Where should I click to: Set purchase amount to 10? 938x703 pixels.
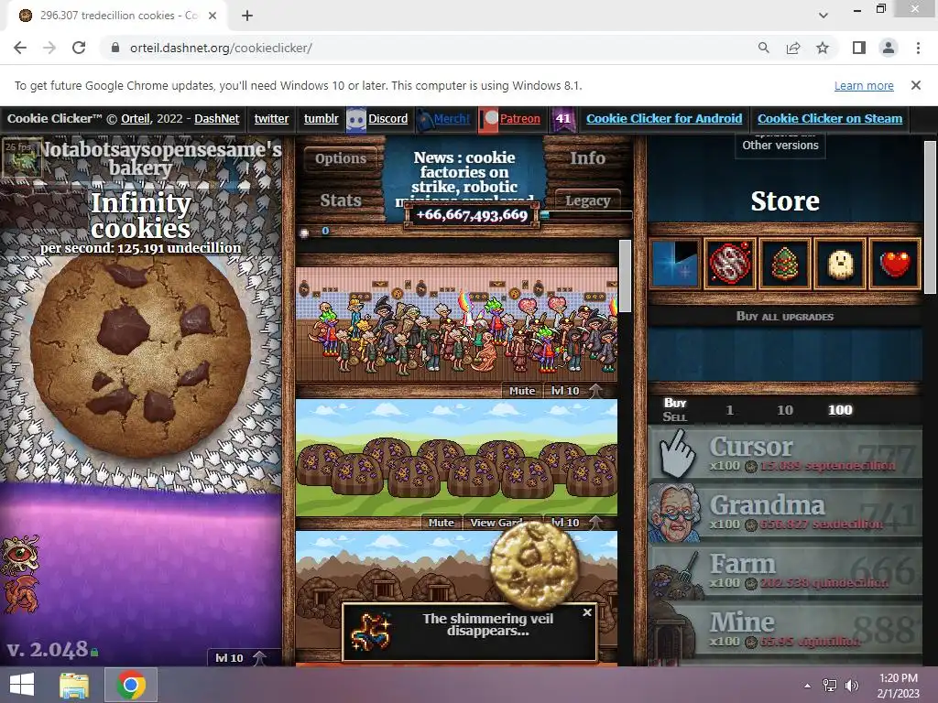[785, 410]
